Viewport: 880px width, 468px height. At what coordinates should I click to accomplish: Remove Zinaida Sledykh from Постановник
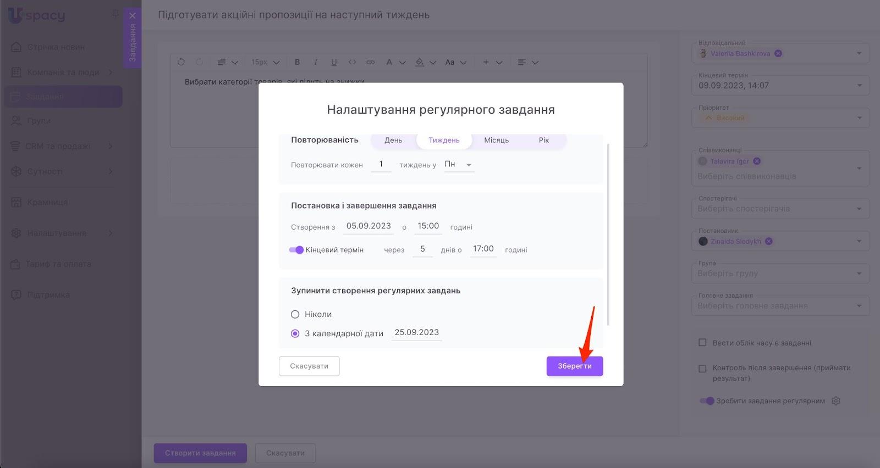(769, 241)
